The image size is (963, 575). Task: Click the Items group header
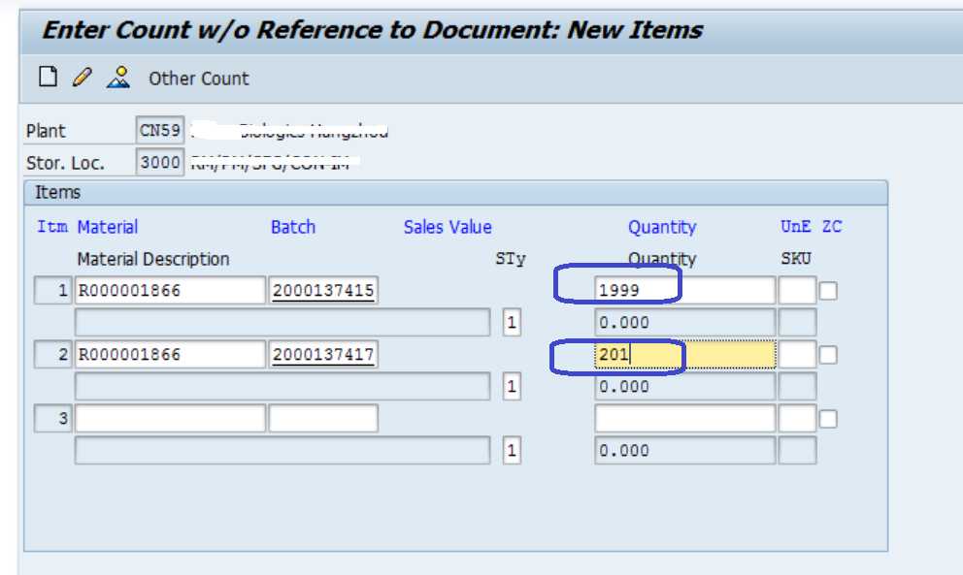click(455, 193)
